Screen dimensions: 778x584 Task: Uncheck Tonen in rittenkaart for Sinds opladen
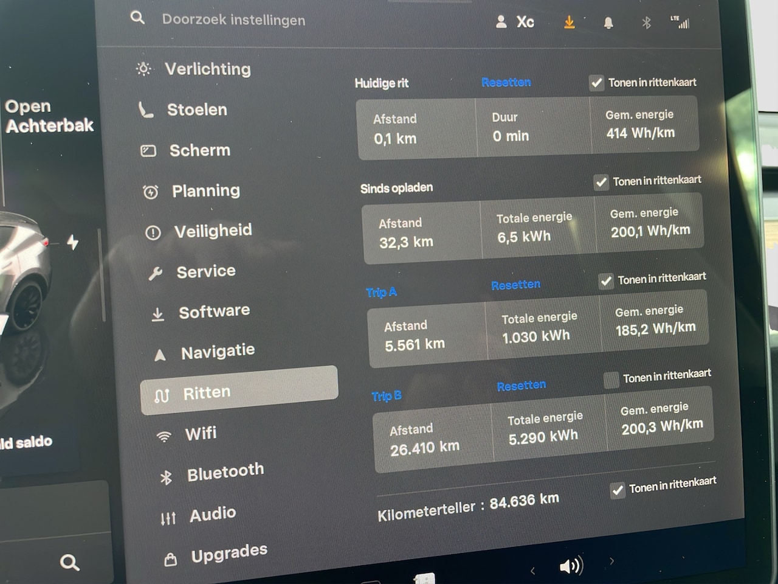tap(601, 182)
